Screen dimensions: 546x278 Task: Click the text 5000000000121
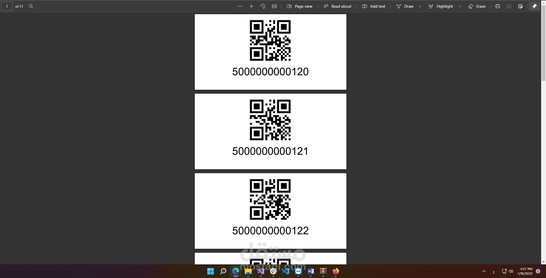270,151
